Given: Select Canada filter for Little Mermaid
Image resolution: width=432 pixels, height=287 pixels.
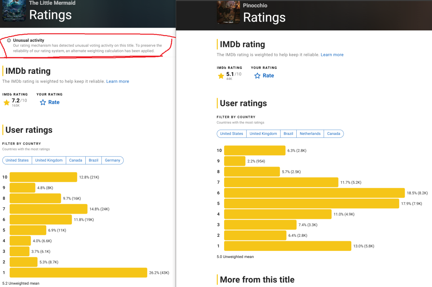Looking at the screenshot, I should point(76,160).
